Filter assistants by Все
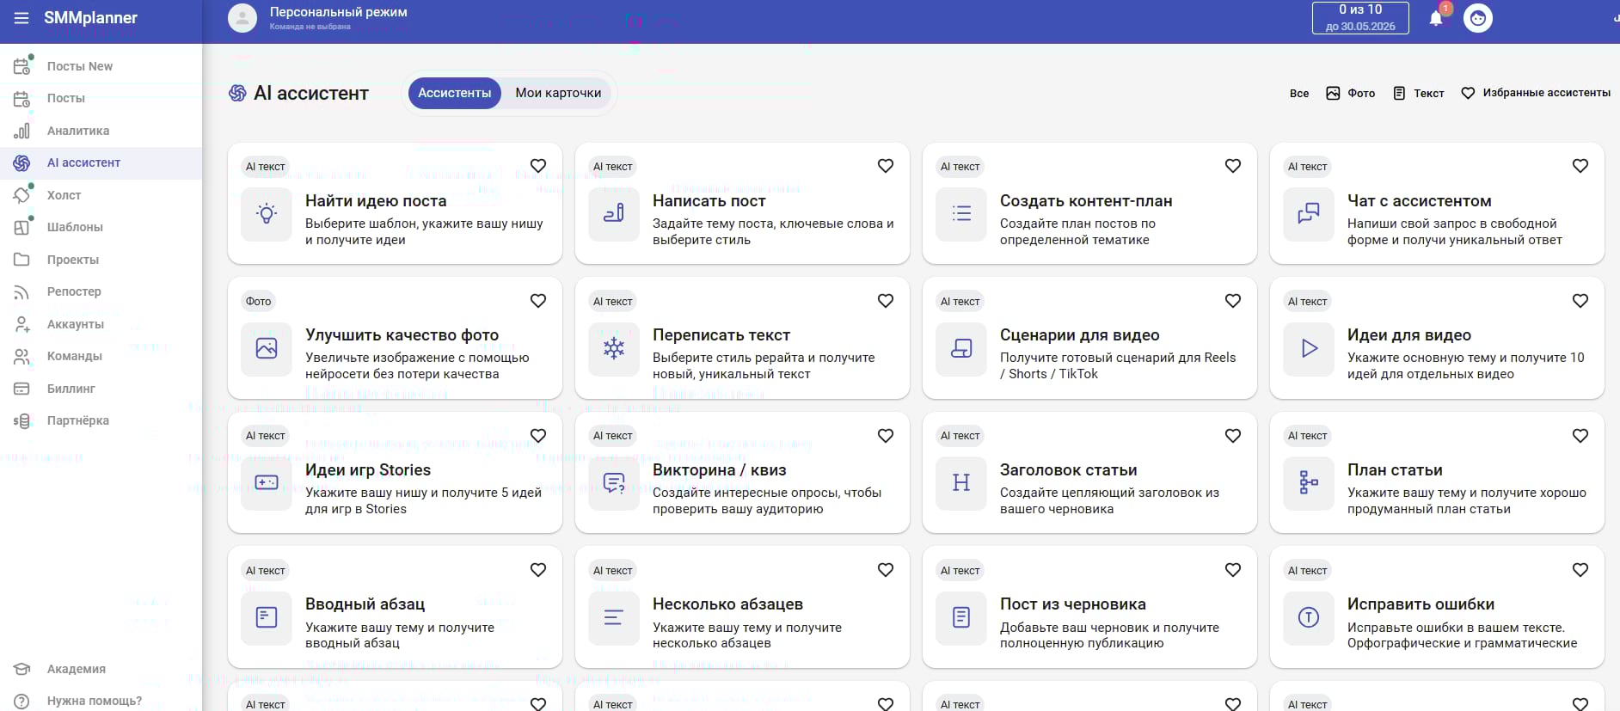 (x=1299, y=93)
